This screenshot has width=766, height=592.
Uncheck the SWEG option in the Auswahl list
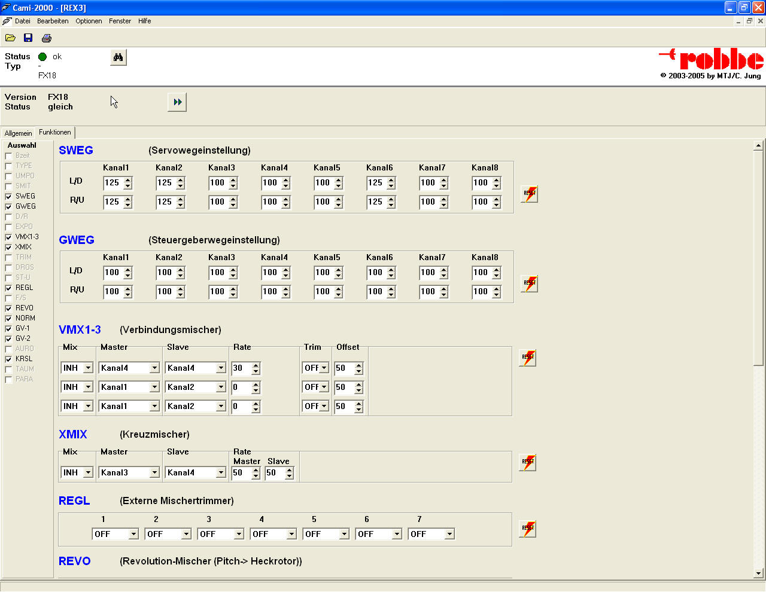(10, 196)
